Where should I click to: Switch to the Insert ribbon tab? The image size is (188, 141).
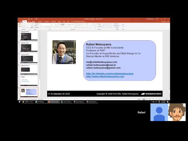click(29, 21)
